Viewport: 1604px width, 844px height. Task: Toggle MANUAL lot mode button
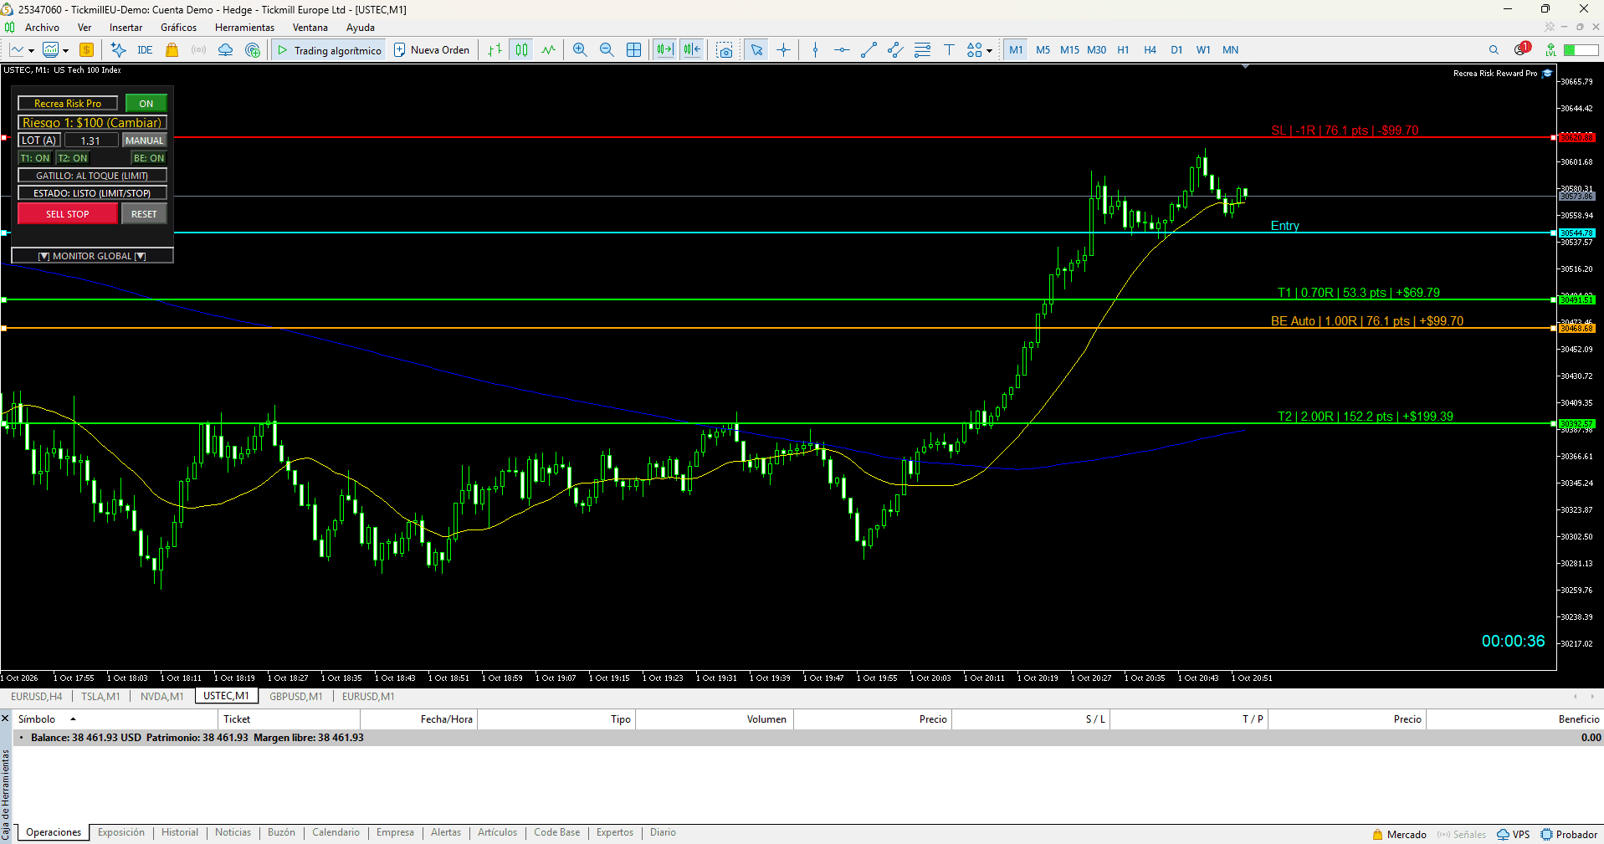point(145,141)
